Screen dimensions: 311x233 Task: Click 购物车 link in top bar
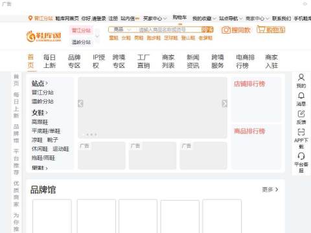point(179,17)
